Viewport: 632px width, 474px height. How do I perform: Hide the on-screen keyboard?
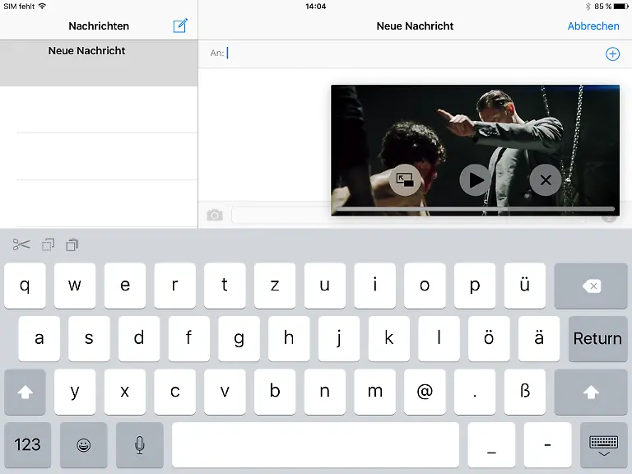point(603,445)
